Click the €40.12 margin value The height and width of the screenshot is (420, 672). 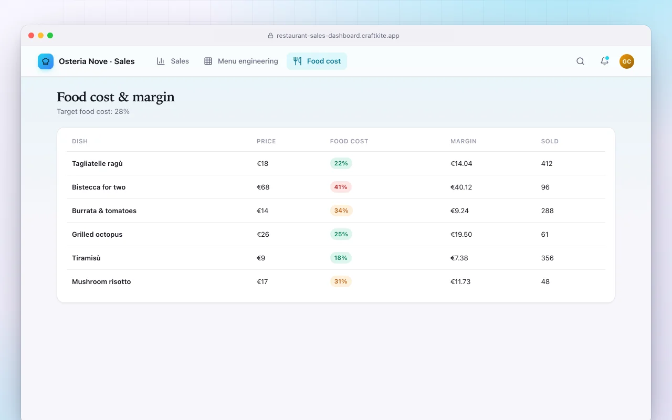(461, 187)
